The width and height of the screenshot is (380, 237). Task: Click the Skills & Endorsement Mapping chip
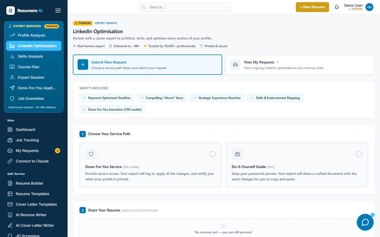275,98
